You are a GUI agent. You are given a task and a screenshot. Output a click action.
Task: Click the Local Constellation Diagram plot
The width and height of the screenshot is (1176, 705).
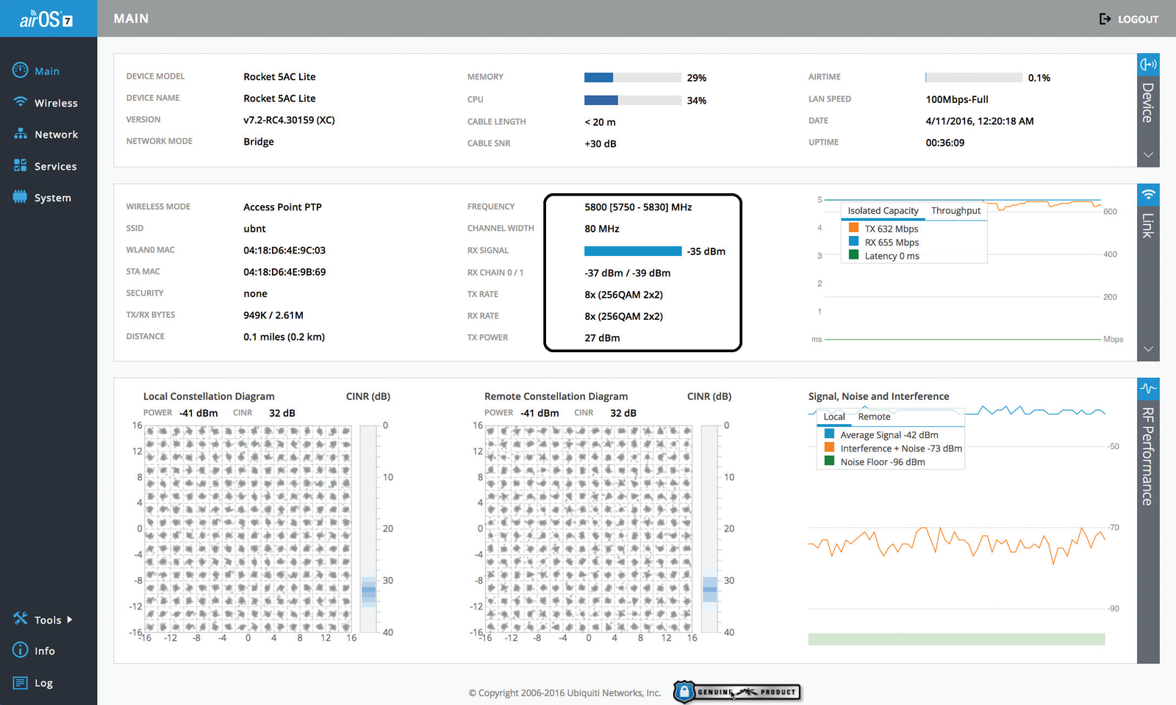coord(248,529)
